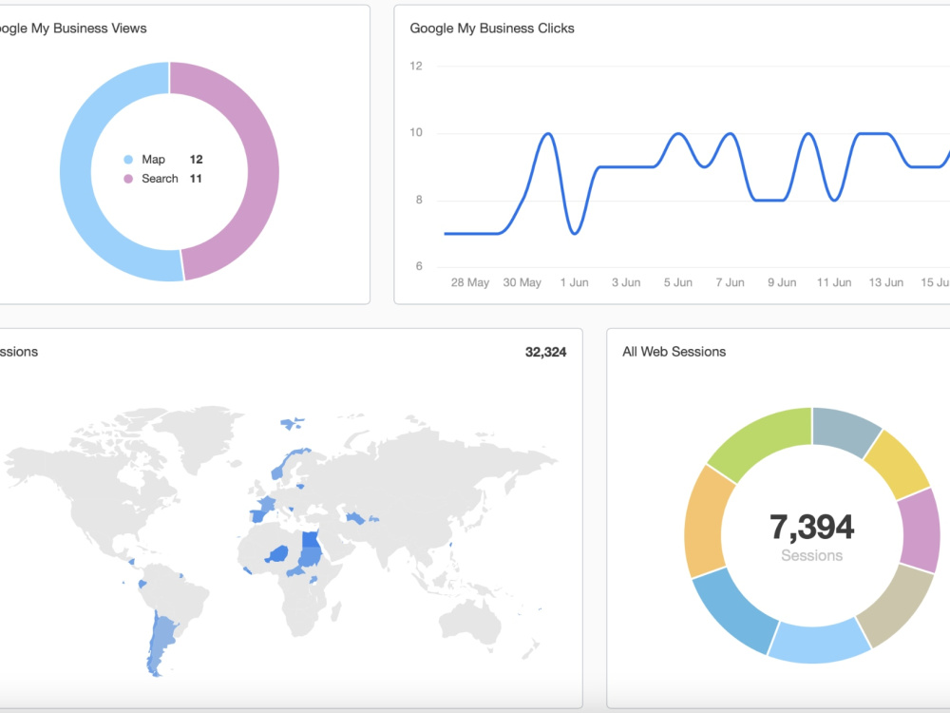This screenshot has height=713, width=950.
Task: Click Spain on the world map
Action: [257, 516]
